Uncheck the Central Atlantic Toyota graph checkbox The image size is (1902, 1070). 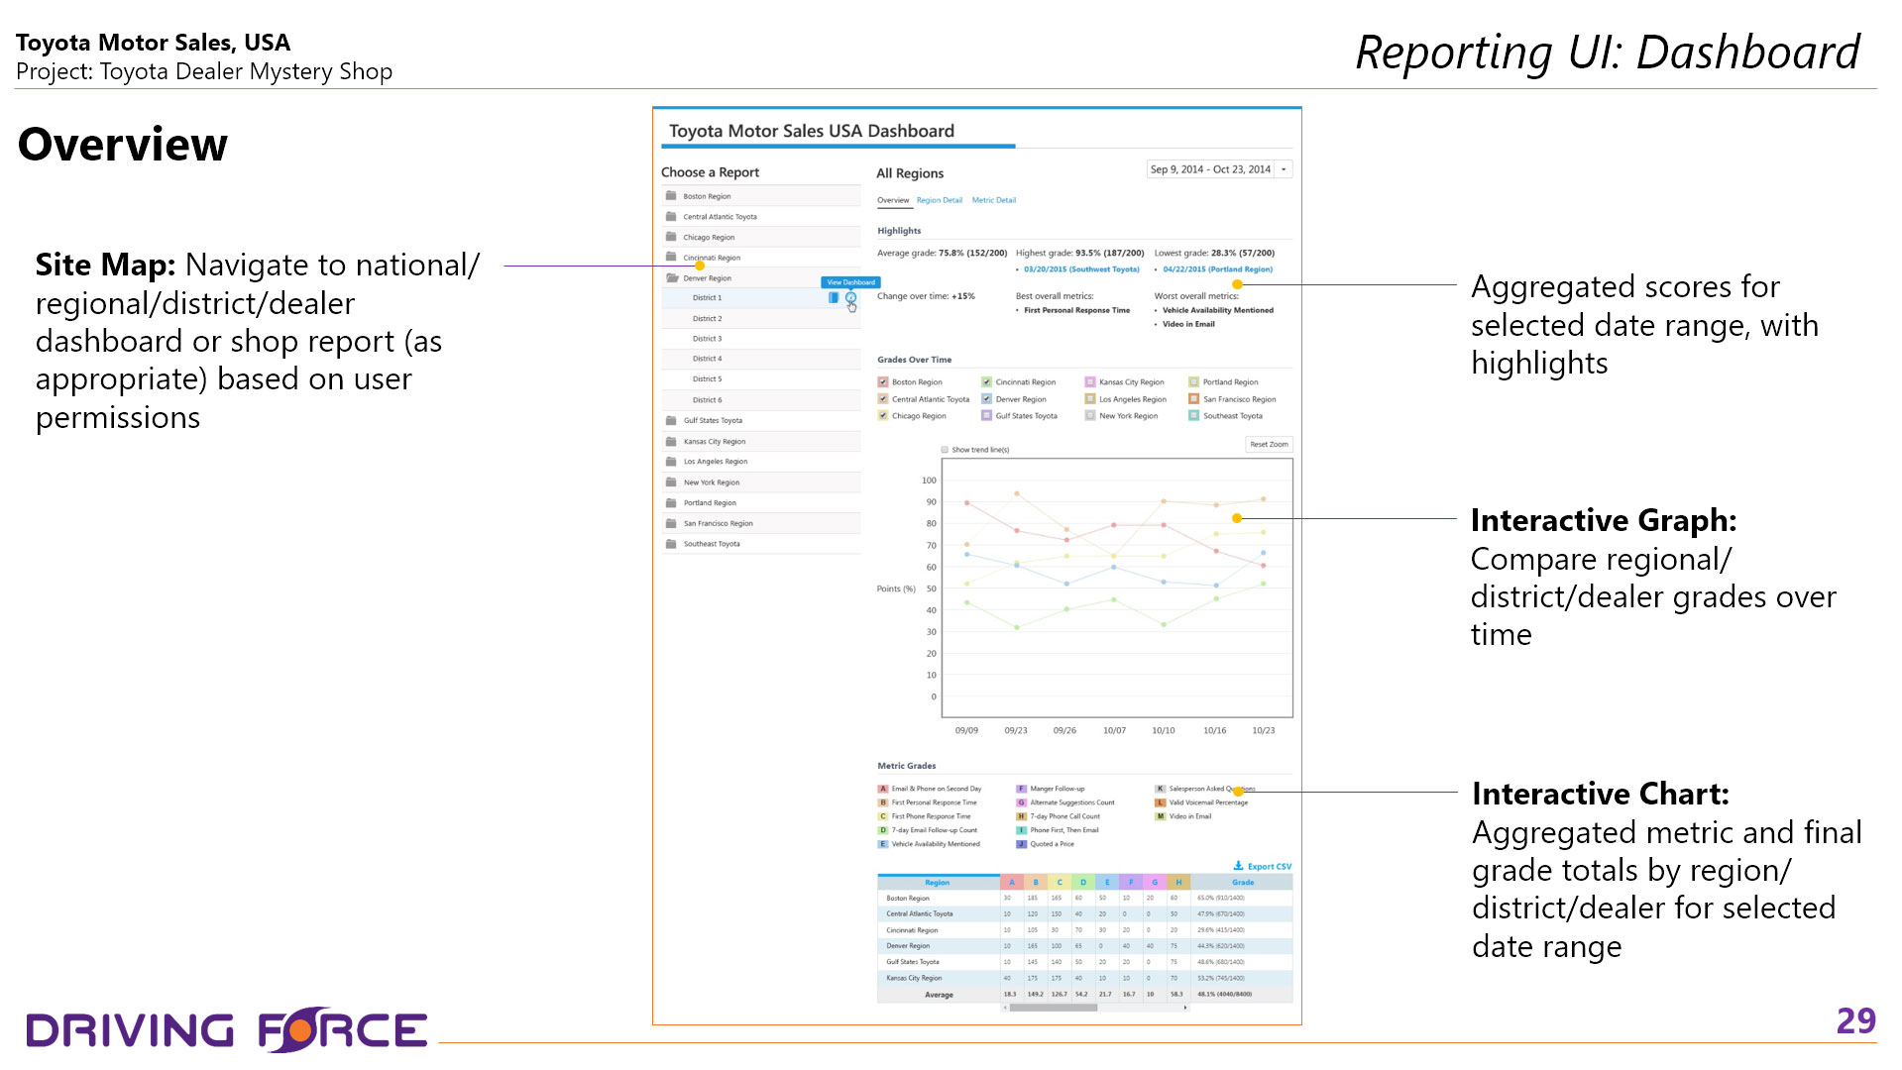[x=882, y=399]
